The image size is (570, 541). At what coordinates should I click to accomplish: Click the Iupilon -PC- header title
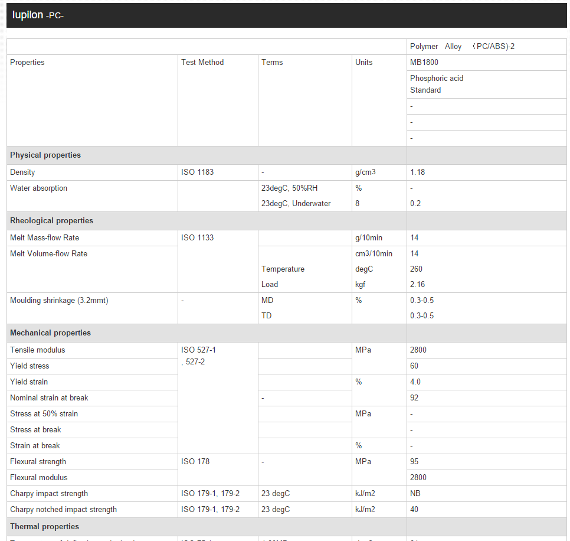(x=38, y=15)
